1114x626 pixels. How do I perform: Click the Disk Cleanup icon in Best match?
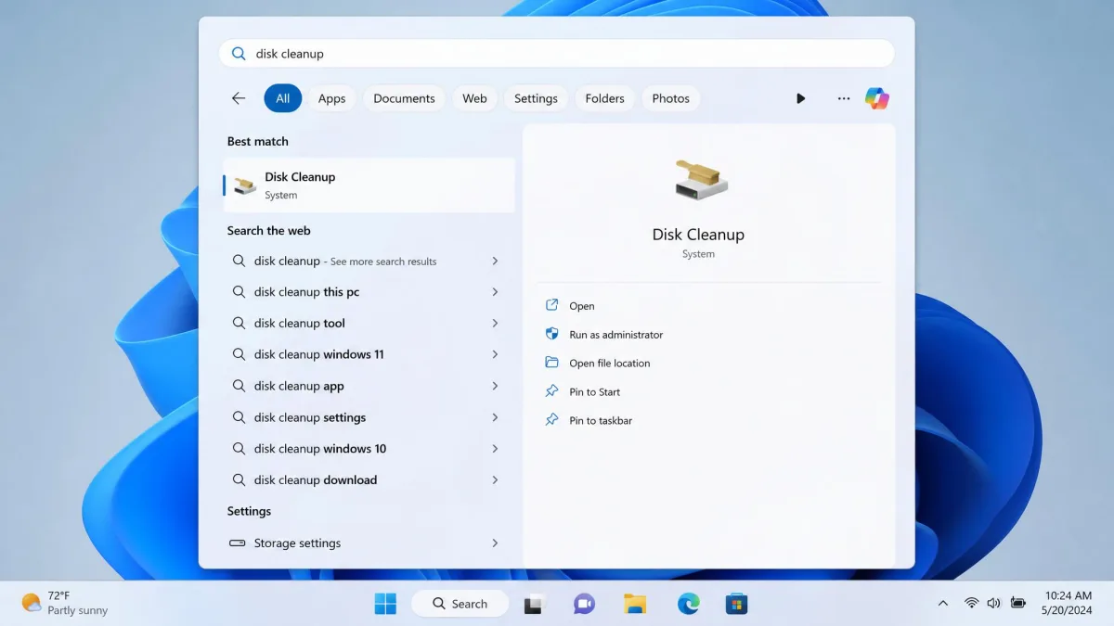pyautogui.click(x=245, y=185)
